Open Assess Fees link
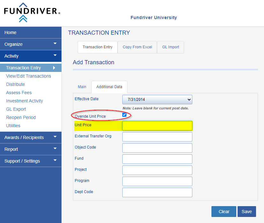Viewport: 264px width, 223px height. pyautogui.click(x=19, y=93)
